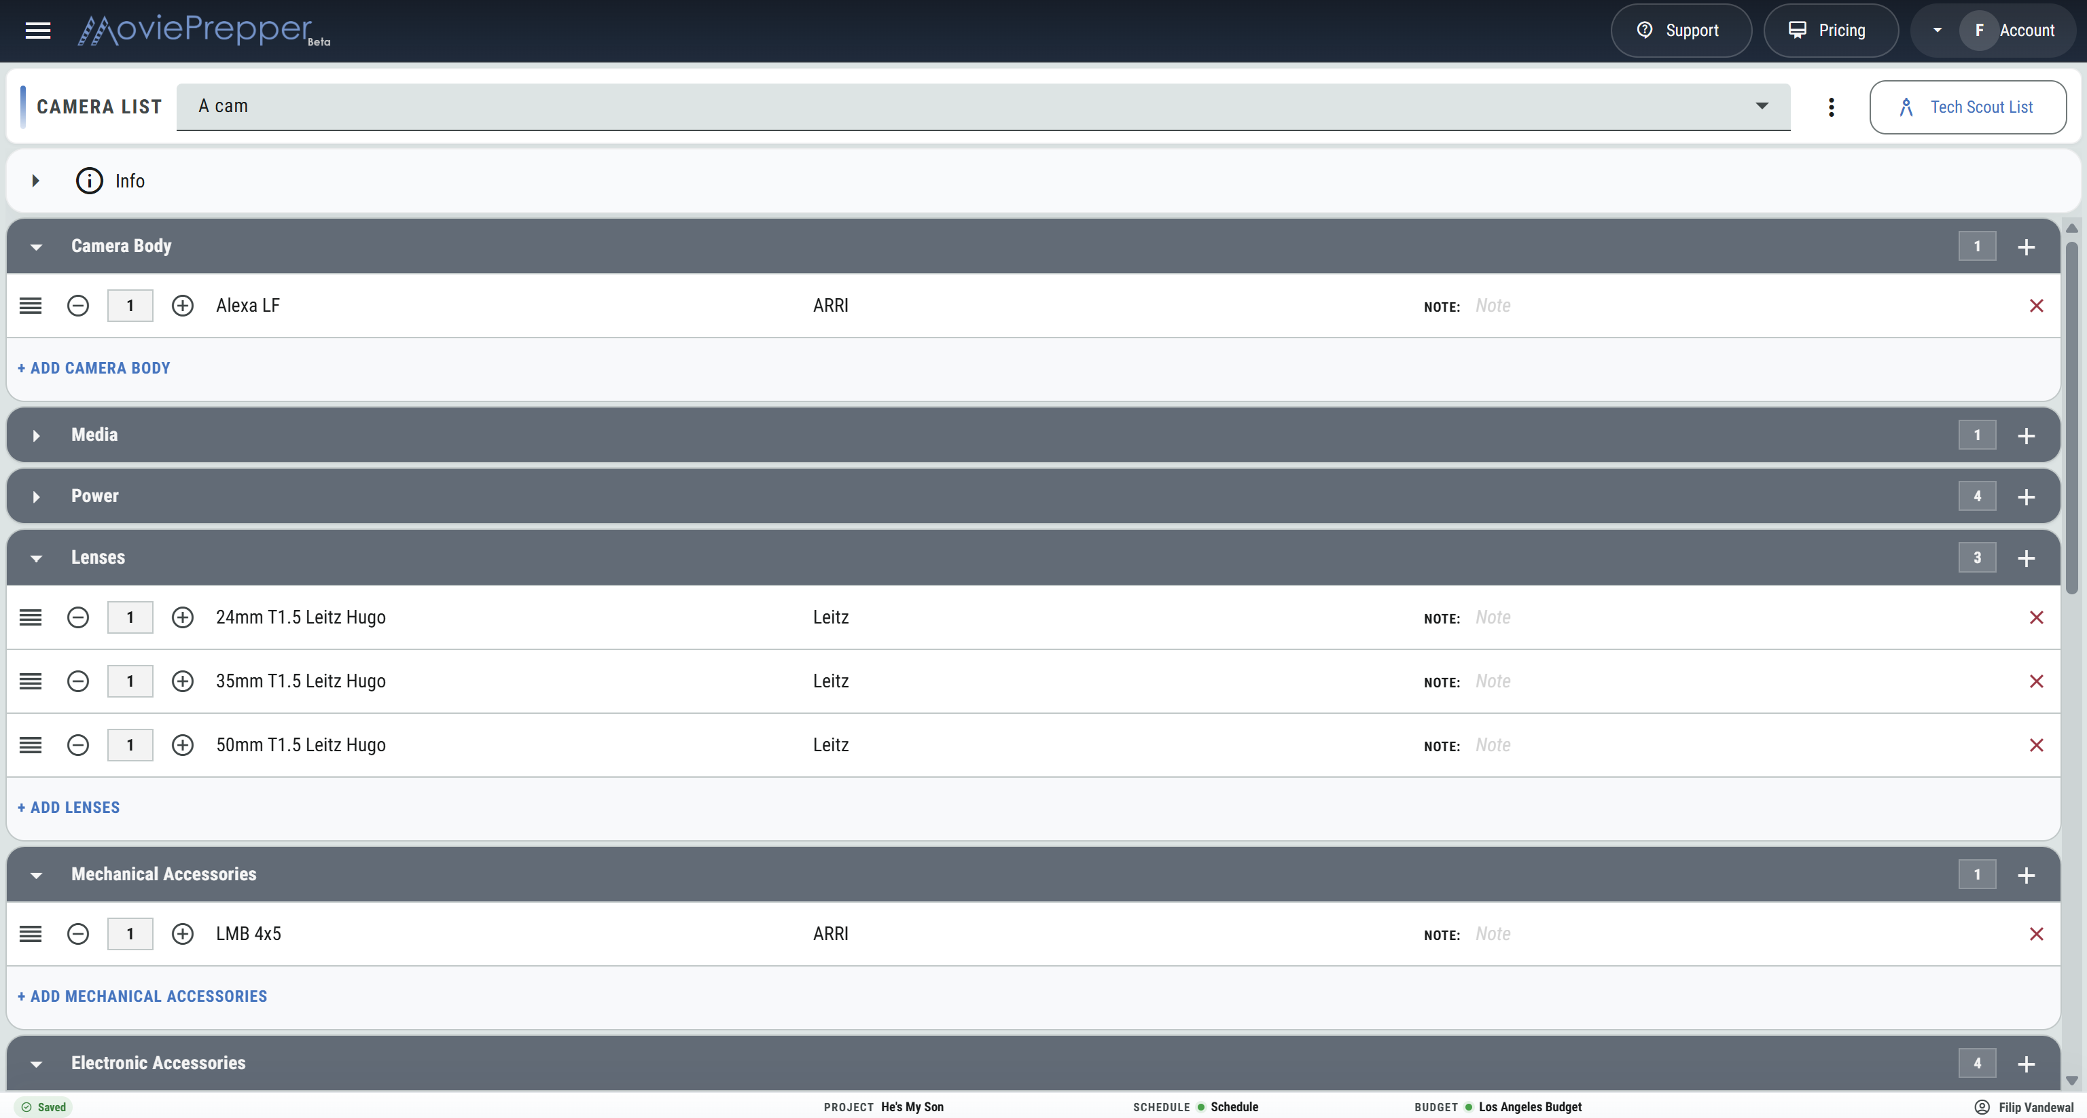Click the drag handle for 35mm Leitz Hugo
Viewport: 2087px width, 1118px height.
click(31, 681)
